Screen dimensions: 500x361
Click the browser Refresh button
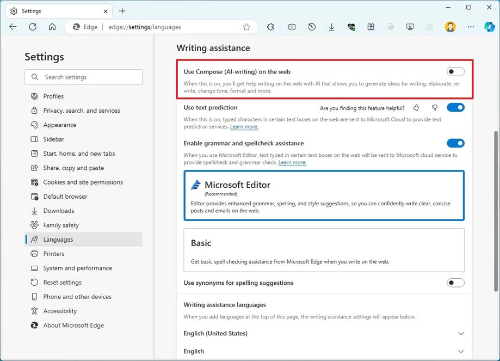point(33,27)
